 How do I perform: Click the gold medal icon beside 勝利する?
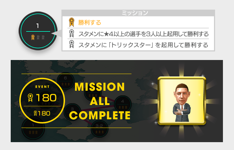pos(72,22)
